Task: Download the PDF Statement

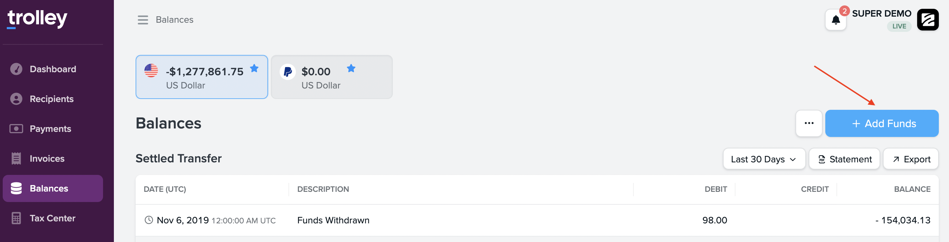Action: [x=844, y=159]
